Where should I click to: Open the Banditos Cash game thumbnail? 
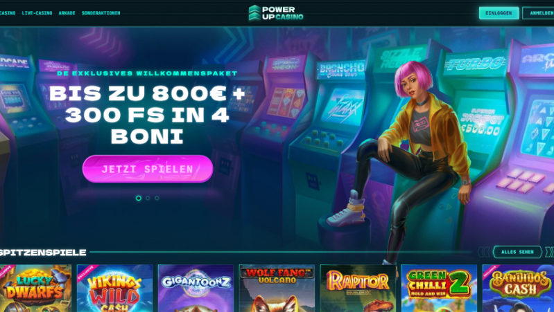(x=519, y=288)
